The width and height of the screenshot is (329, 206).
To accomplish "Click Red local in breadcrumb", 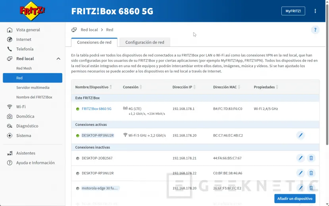I will tap(89, 30).
